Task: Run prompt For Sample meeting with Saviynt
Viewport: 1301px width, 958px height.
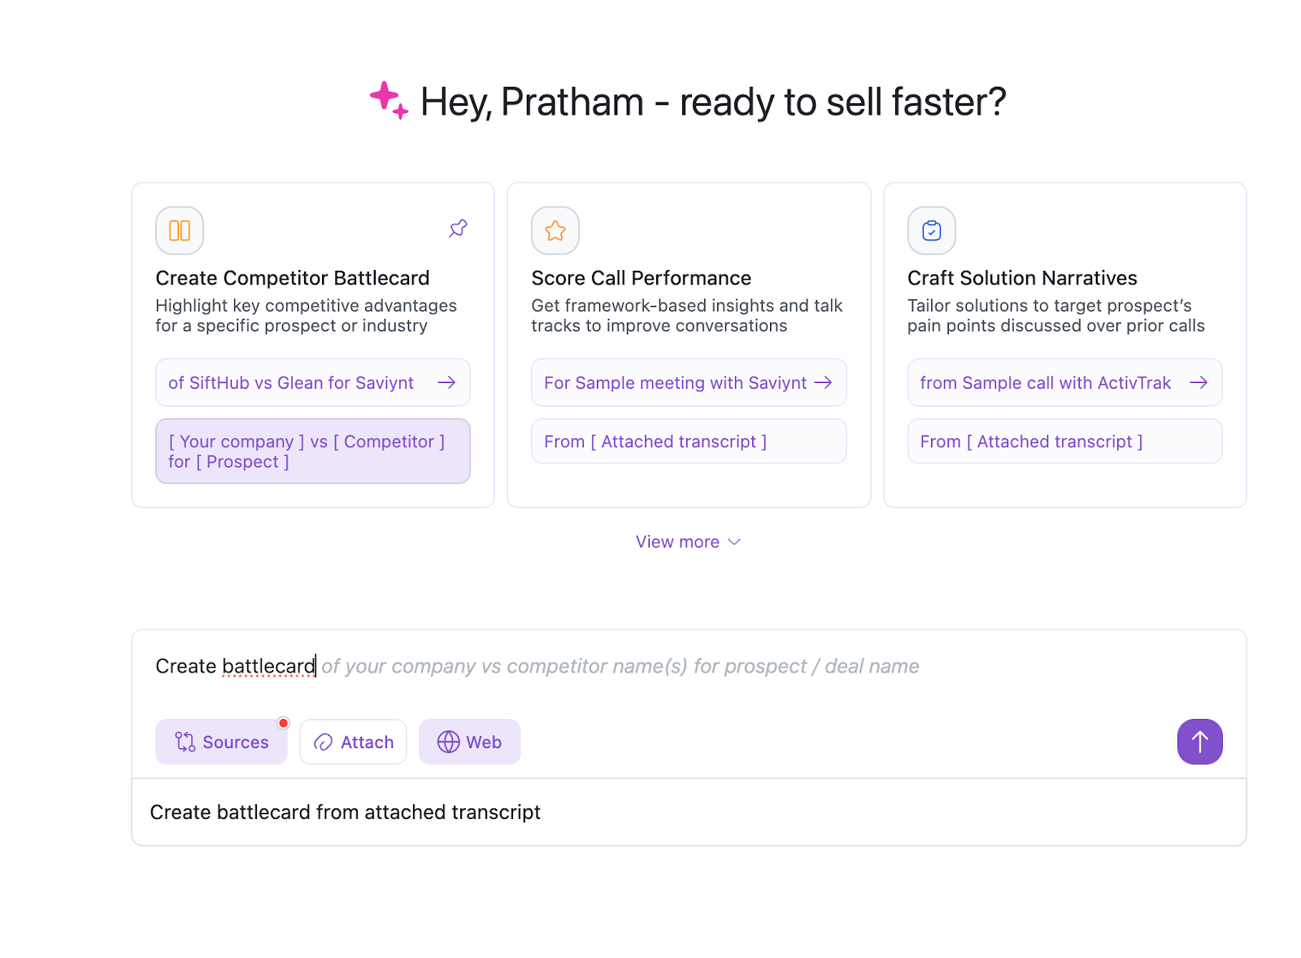Action: (675, 382)
